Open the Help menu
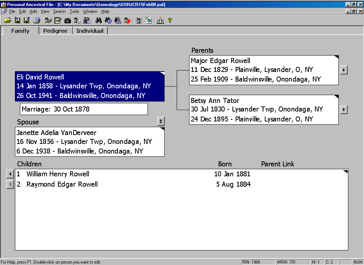 coord(105,11)
